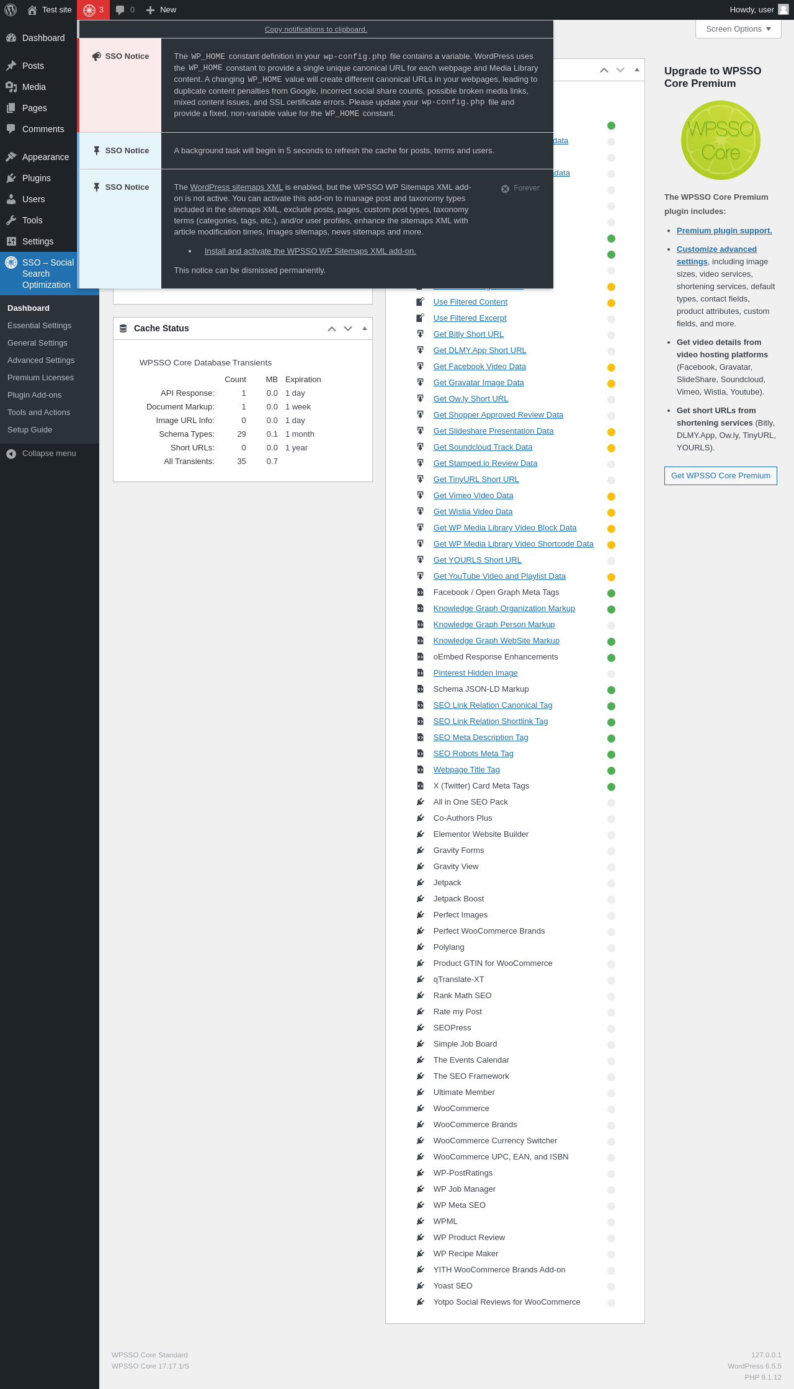
Task: Open the Screen Options dropdown
Action: (x=738, y=29)
